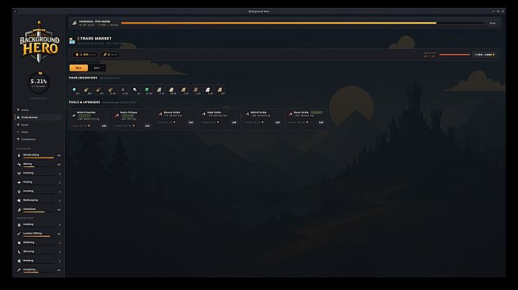Select the green gem inventory item
This screenshot has width=518, height=290.
147,90
